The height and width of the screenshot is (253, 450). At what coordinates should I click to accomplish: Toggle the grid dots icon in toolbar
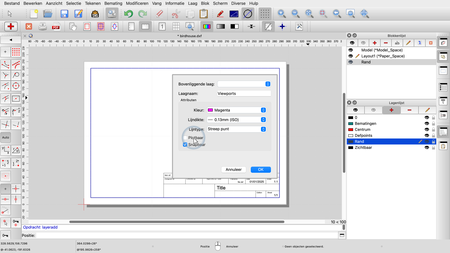265,14
